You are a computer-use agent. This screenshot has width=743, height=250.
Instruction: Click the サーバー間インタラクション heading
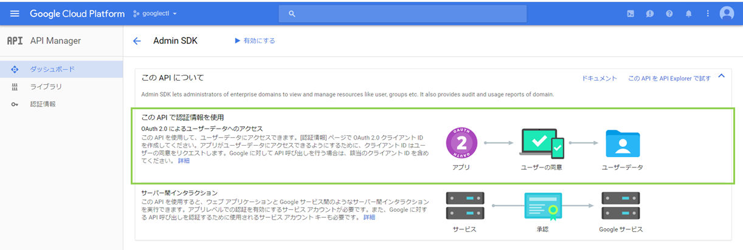coord(179,192)
